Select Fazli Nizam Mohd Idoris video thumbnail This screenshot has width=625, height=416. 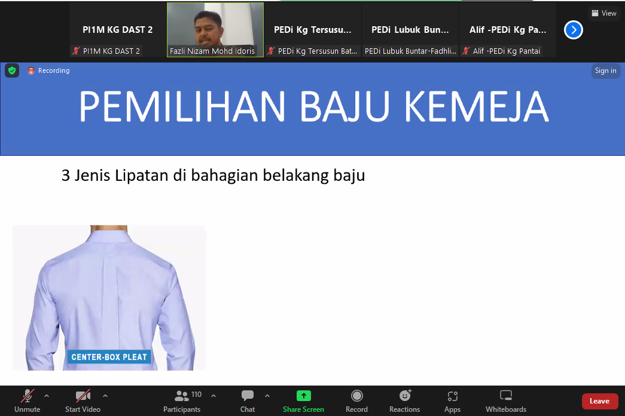click(215, 29)
